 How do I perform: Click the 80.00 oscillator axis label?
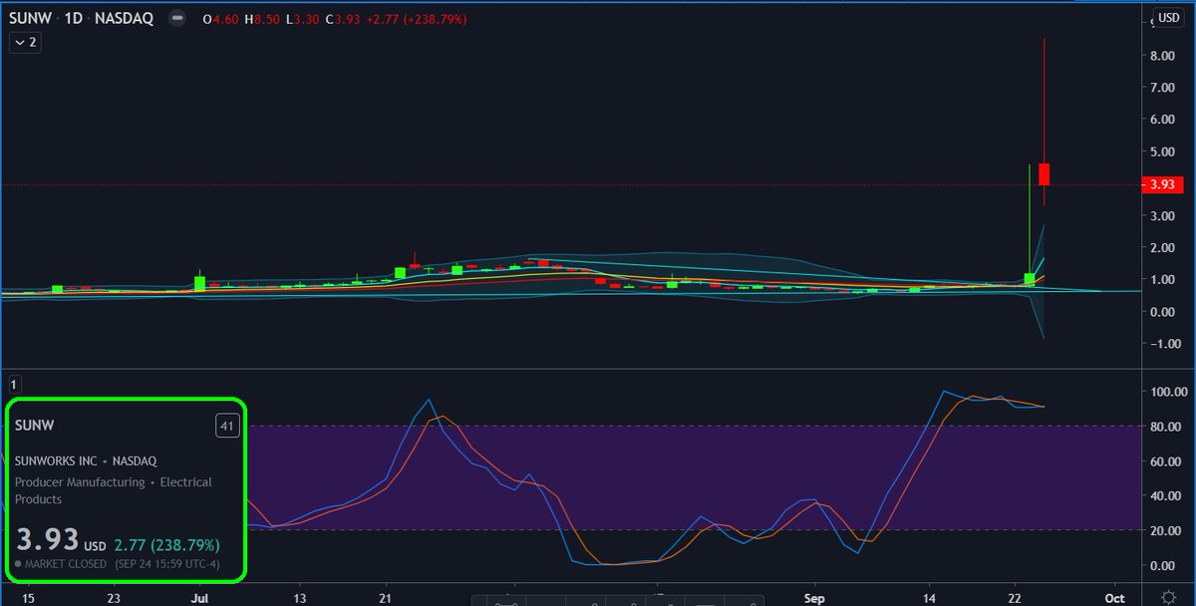click(x=1164, y=428)
